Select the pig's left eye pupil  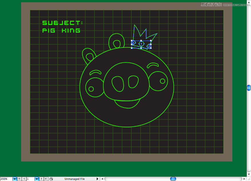[x=91, y=89]
